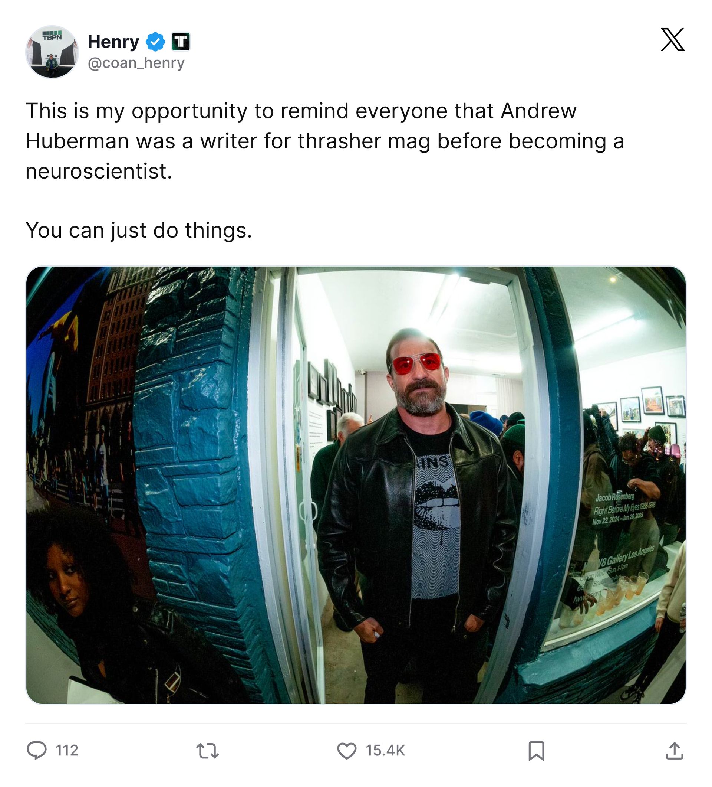Image resolution: width=712 pixels, height=787 pixels.
Task: Click the X logo
Action: [x=673, y=39]
